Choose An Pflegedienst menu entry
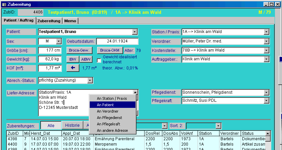 113,118
